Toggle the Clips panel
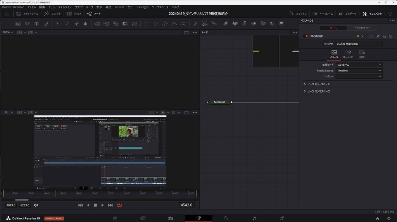The width and height of the screenshot is (397, 222). pyautogui.click(x=73, y=14)
